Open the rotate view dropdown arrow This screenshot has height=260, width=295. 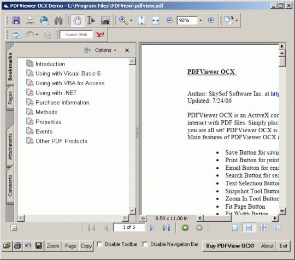tap(237, 20)
